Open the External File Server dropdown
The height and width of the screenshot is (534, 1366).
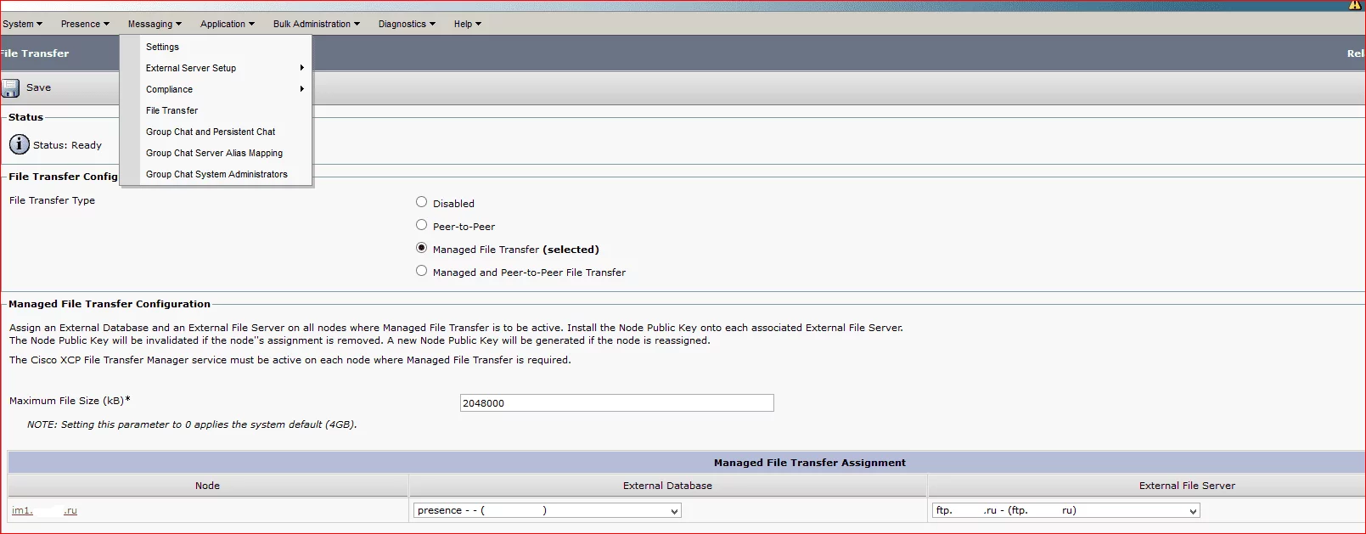coord(1065,510)
